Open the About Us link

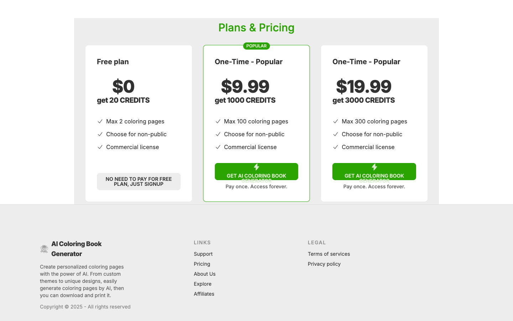(x=204, y=274)
